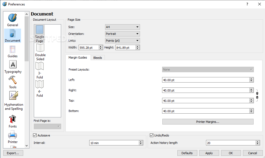The image size is (265, 158).
Task: Click the Apply button
Action: (209, 153)
